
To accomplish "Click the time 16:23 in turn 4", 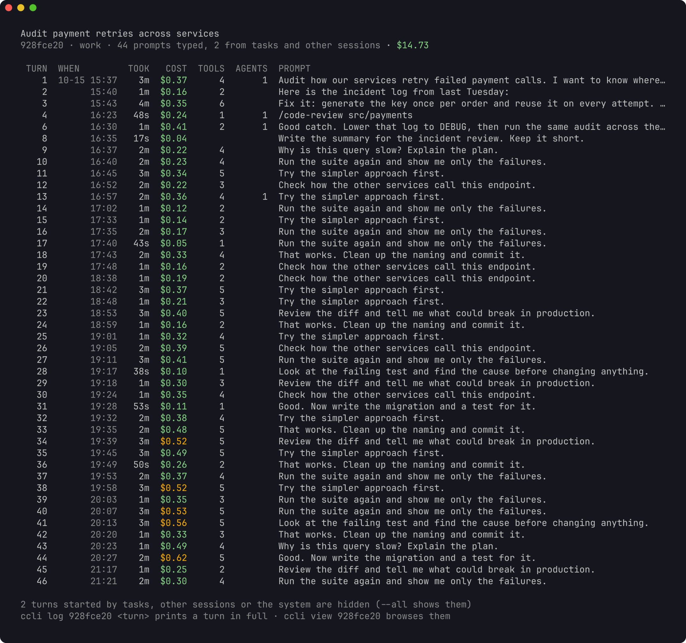I will 104,115.
